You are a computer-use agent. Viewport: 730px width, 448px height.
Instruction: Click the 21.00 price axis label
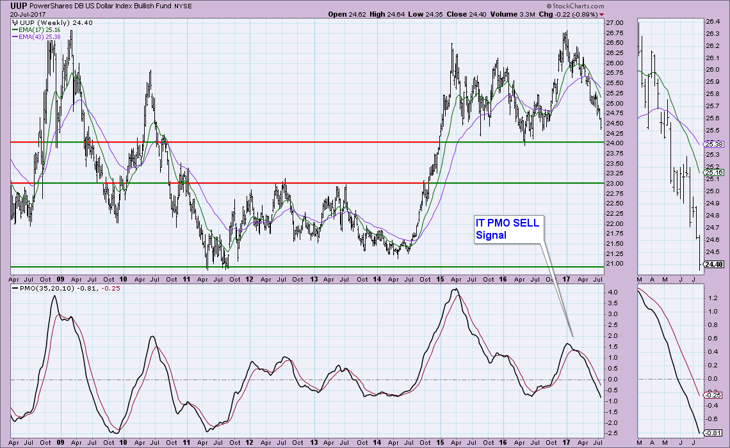point(615,263)
